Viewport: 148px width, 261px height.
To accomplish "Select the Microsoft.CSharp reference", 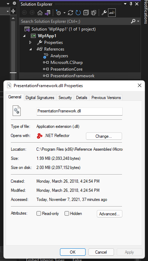I will [67, 63].
